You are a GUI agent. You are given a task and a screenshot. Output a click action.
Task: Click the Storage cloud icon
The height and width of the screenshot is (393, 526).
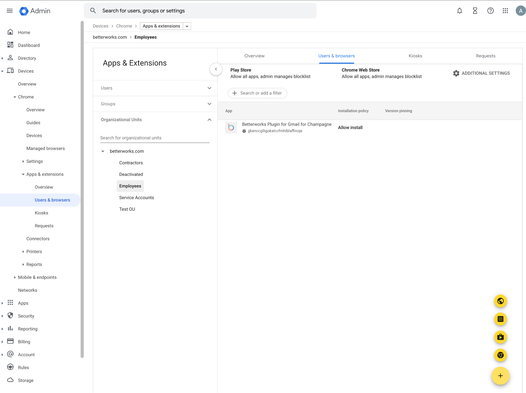[10, 380]
